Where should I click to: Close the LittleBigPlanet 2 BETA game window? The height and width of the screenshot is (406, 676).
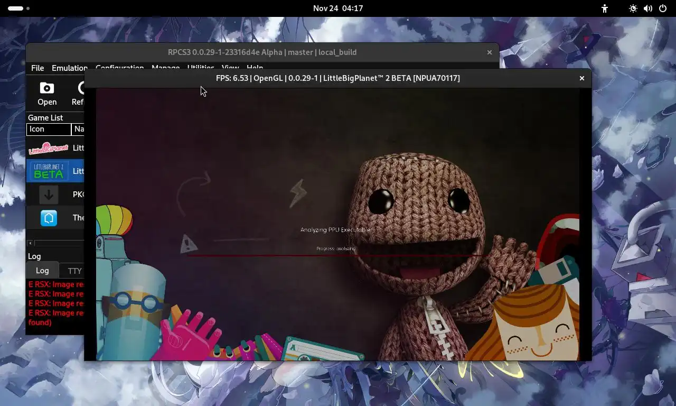click(582, 78)
